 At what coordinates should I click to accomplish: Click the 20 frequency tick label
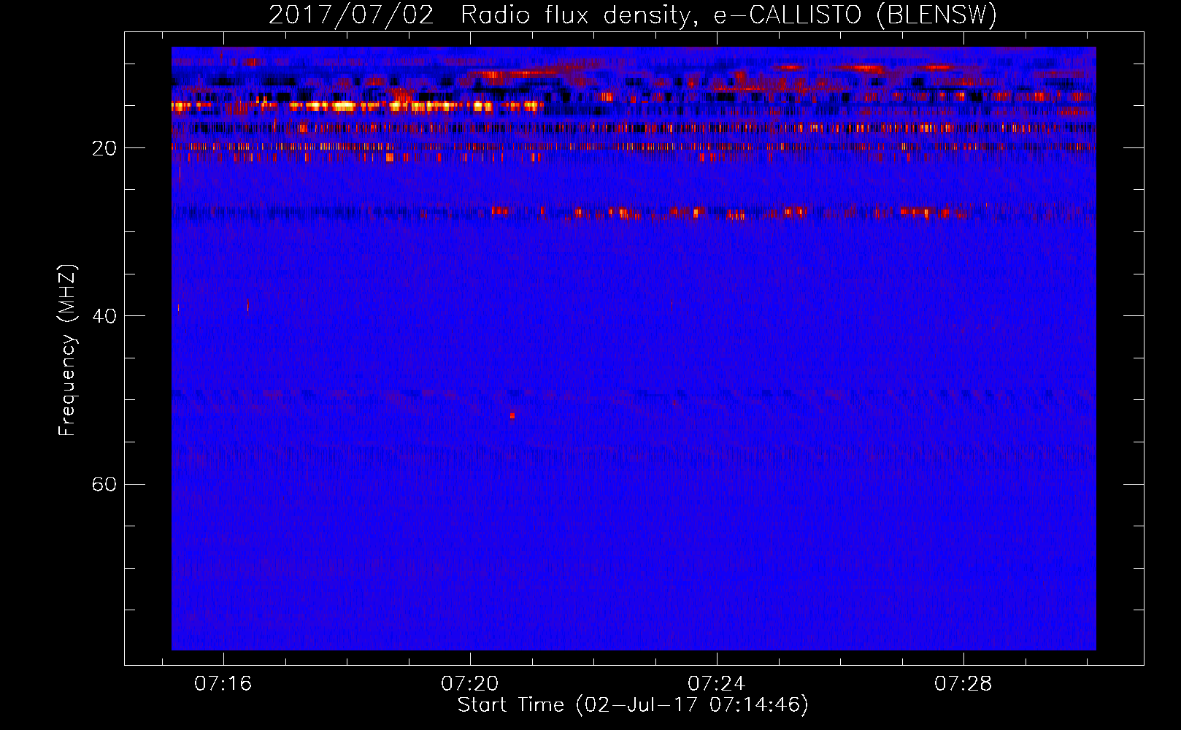(x=104, y=148)
